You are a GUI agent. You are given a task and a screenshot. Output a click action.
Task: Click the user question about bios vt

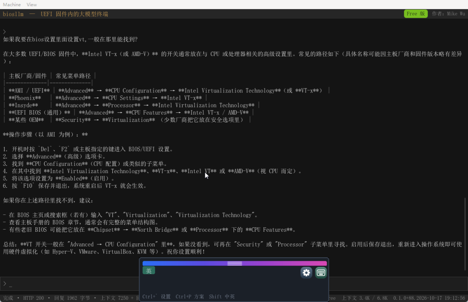coord(70,39)
